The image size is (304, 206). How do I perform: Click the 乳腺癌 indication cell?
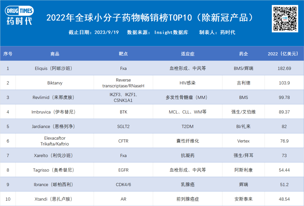(187, 184)
